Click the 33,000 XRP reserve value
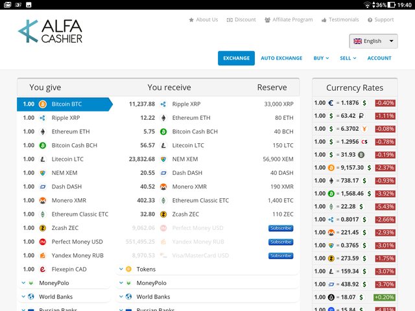This screenshot has height=311, width=415. click(x=279, y=104)
